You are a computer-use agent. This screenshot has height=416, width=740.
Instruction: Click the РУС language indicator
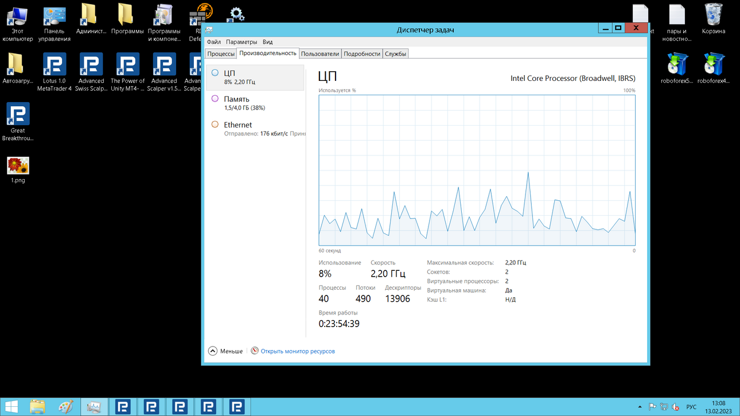click(691, 407)
